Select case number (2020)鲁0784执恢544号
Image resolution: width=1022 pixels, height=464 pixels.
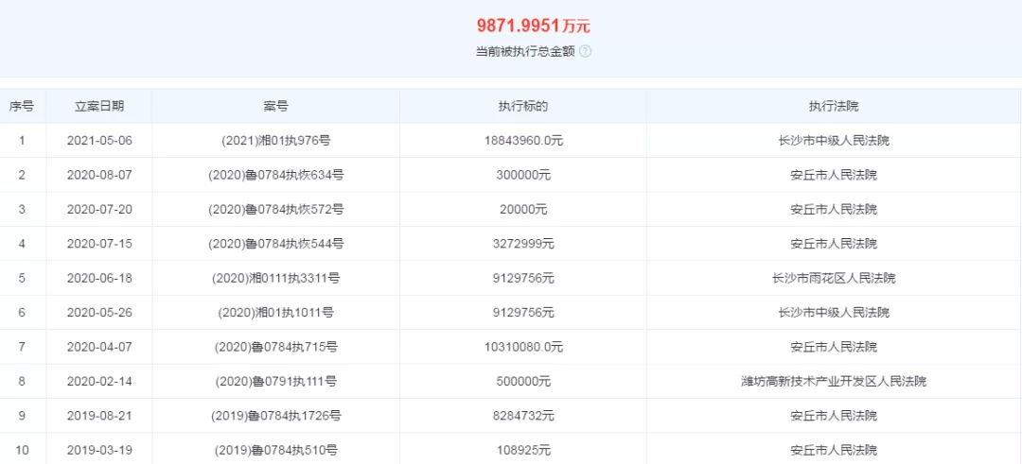tap(275, 244)
